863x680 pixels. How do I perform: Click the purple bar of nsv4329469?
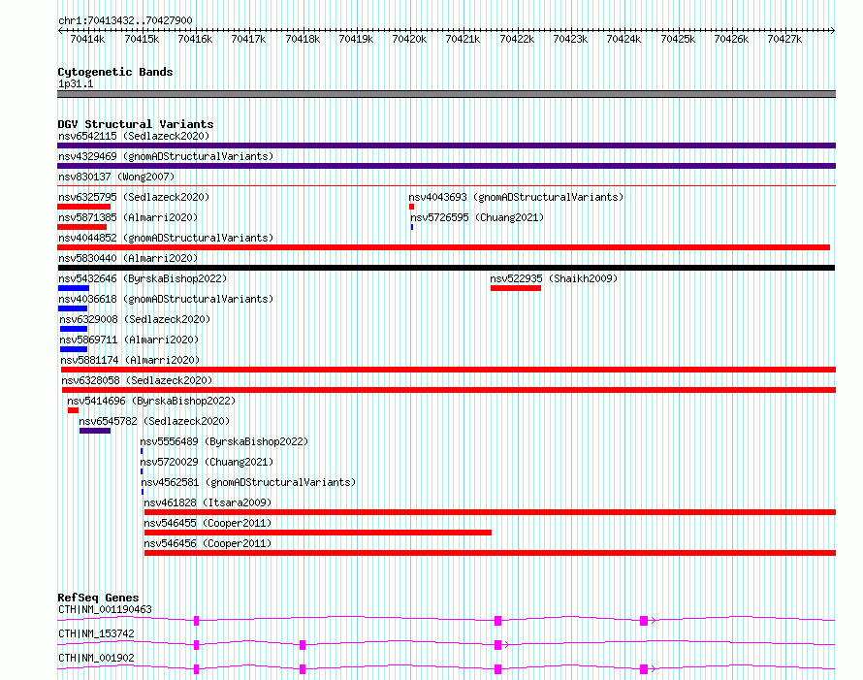446,166
